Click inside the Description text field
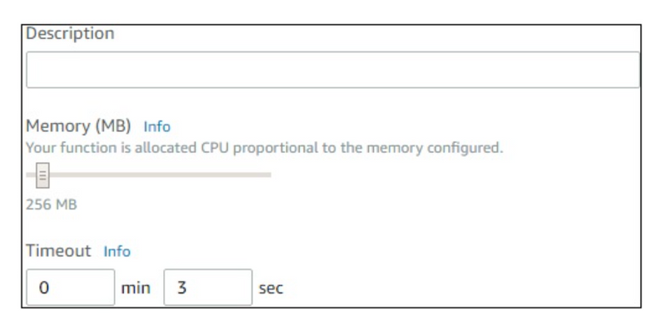The image size is (666, 325). coord(332,70)
